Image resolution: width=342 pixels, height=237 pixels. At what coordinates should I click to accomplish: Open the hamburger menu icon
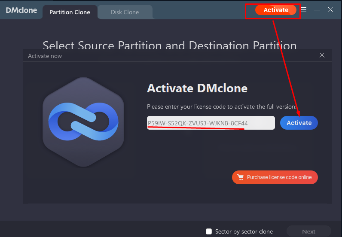pyautogui.click(x=304, y=10)
